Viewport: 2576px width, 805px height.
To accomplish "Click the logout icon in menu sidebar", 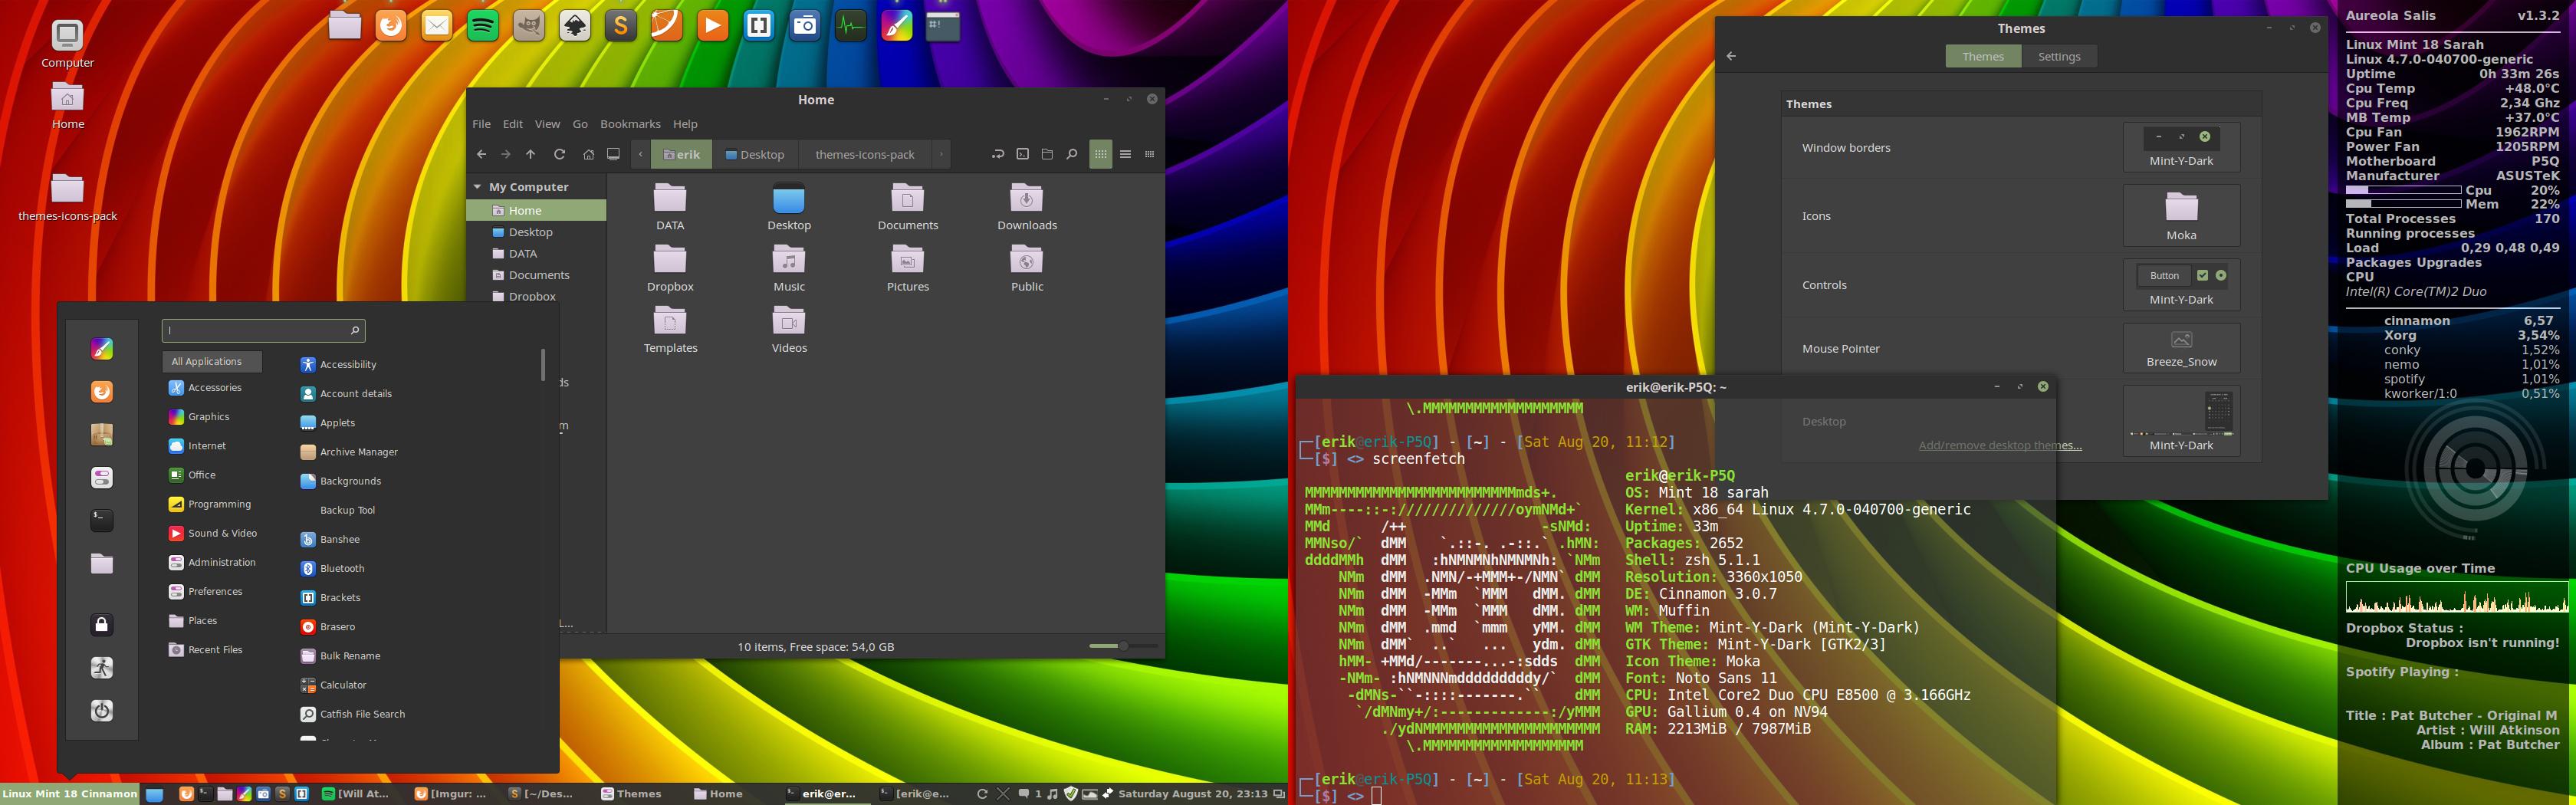I will (102, 668).
